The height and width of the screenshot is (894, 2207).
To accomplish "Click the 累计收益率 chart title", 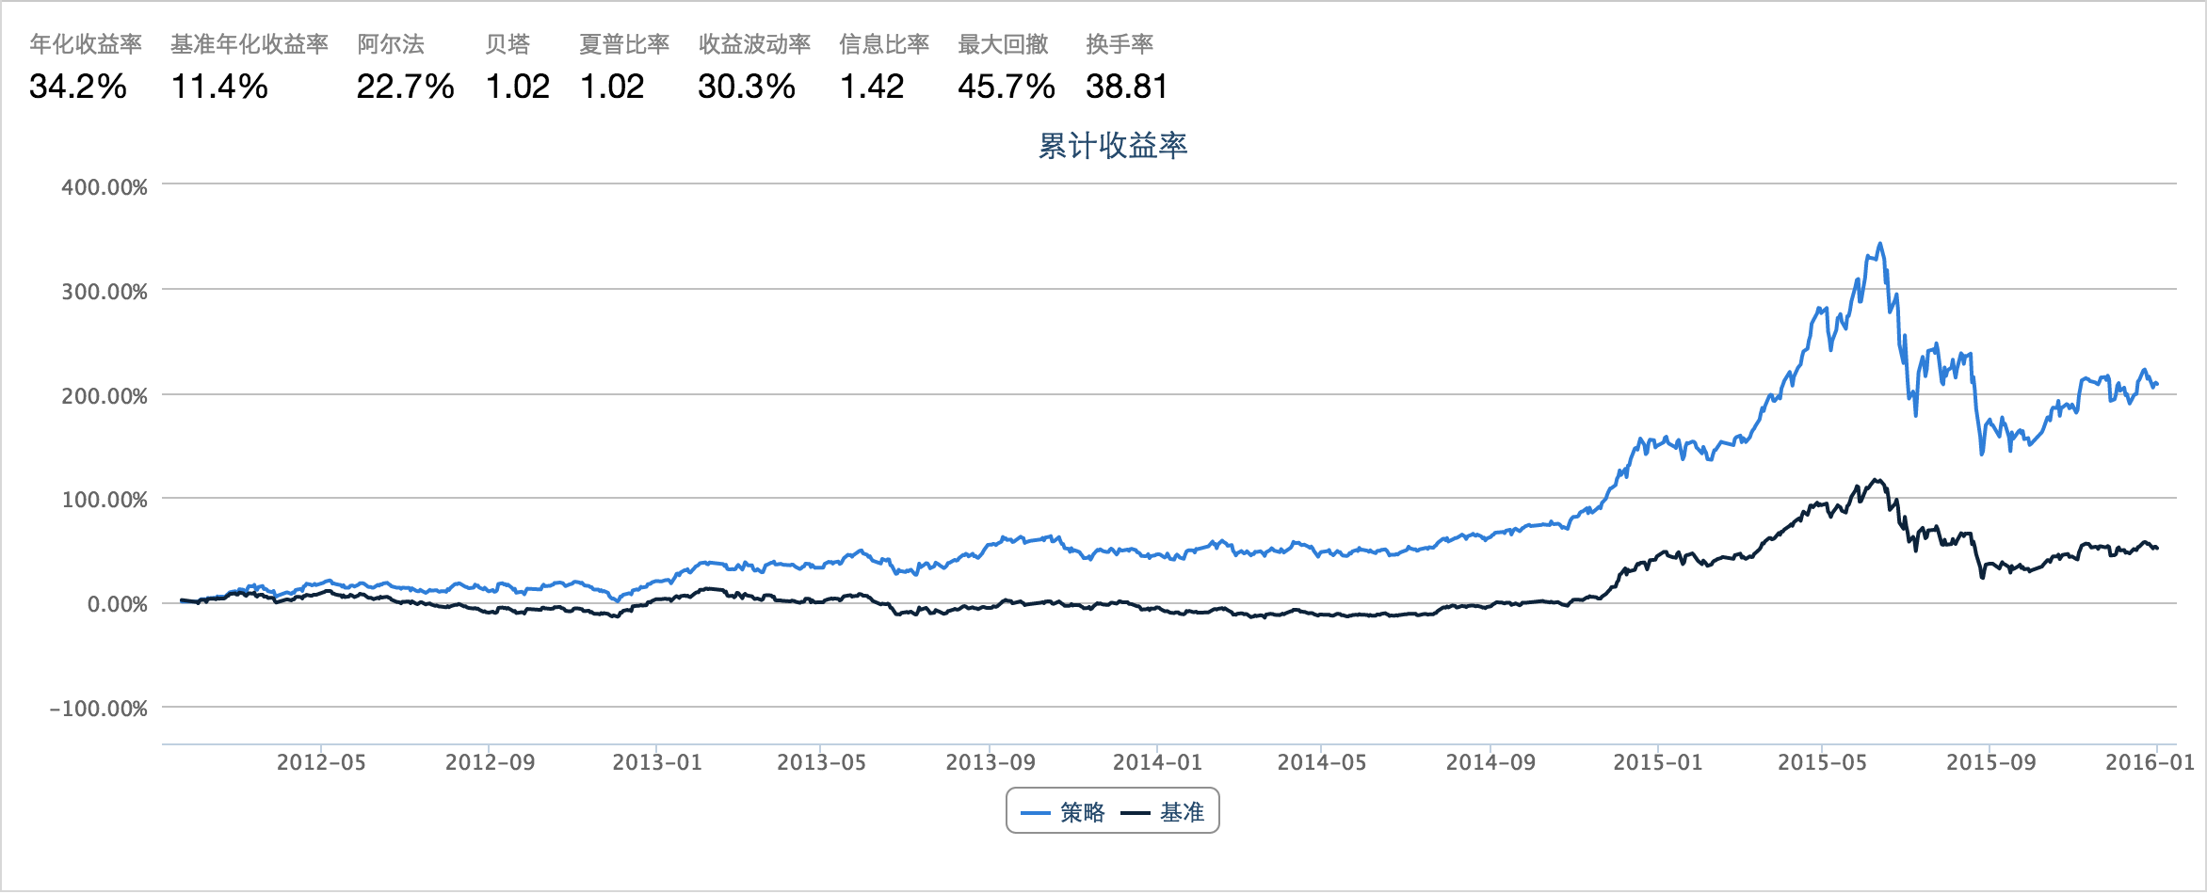I will (1112, 146).
